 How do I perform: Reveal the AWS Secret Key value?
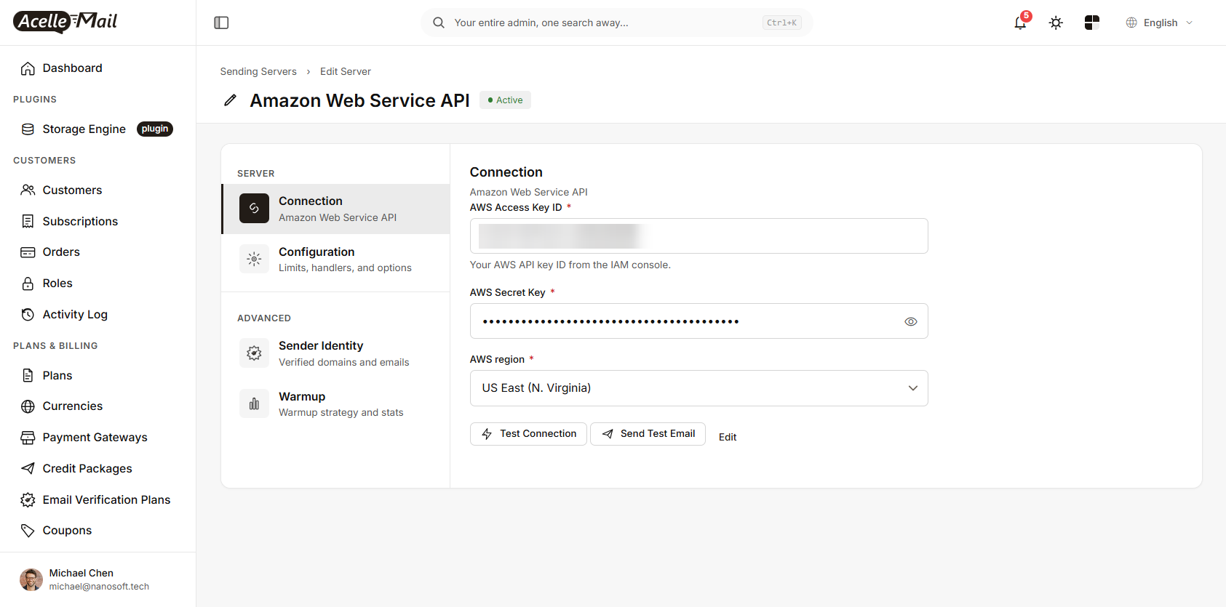[910, 321]
